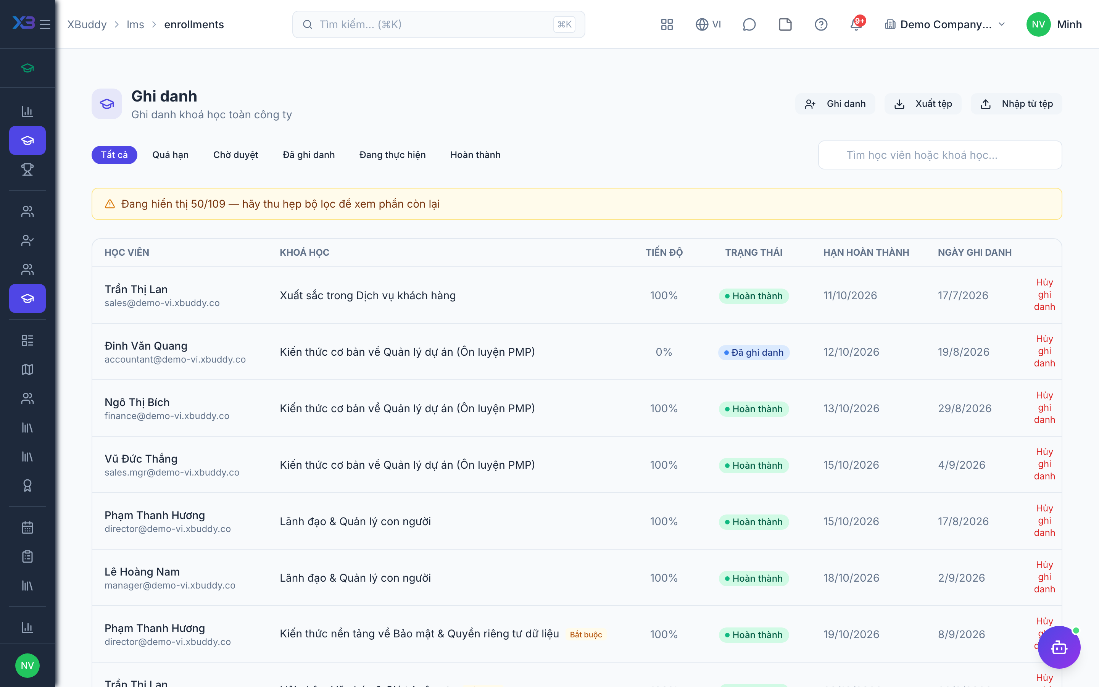Click the 11/10/2026 deadline cell

click(850, 295)
